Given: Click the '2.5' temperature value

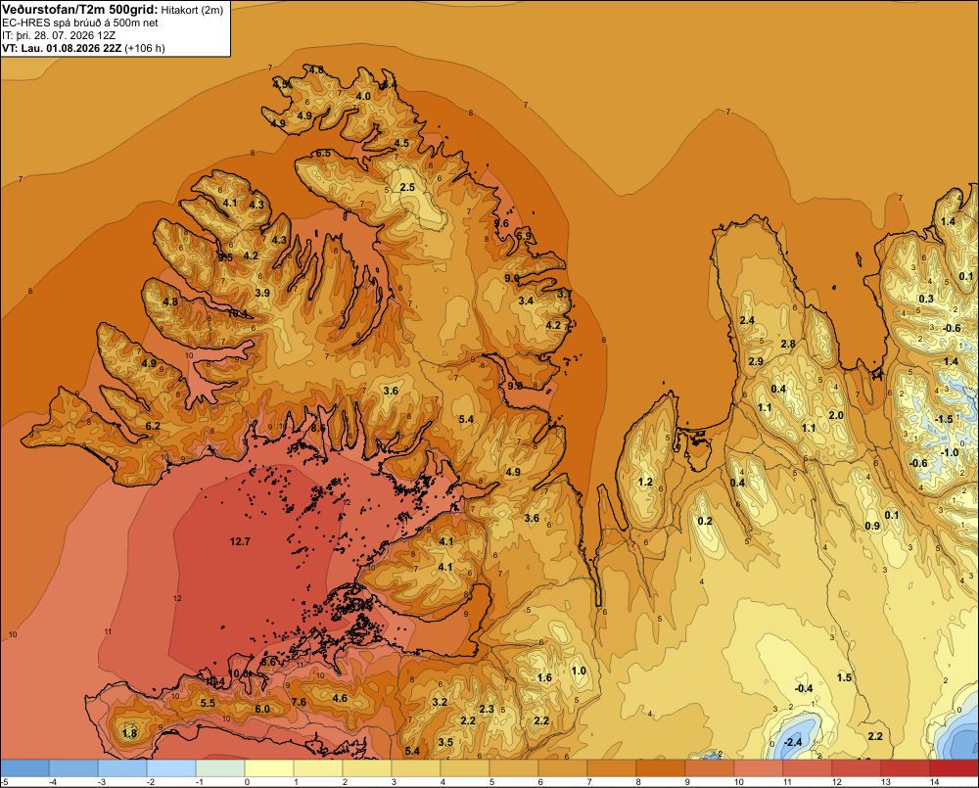Looking at the screenshot, I should point(407,187).
